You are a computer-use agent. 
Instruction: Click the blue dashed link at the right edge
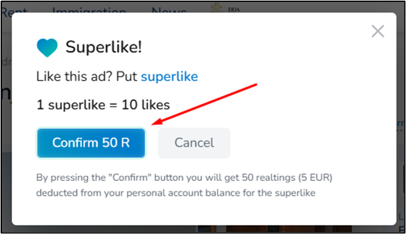coord(401,124)
